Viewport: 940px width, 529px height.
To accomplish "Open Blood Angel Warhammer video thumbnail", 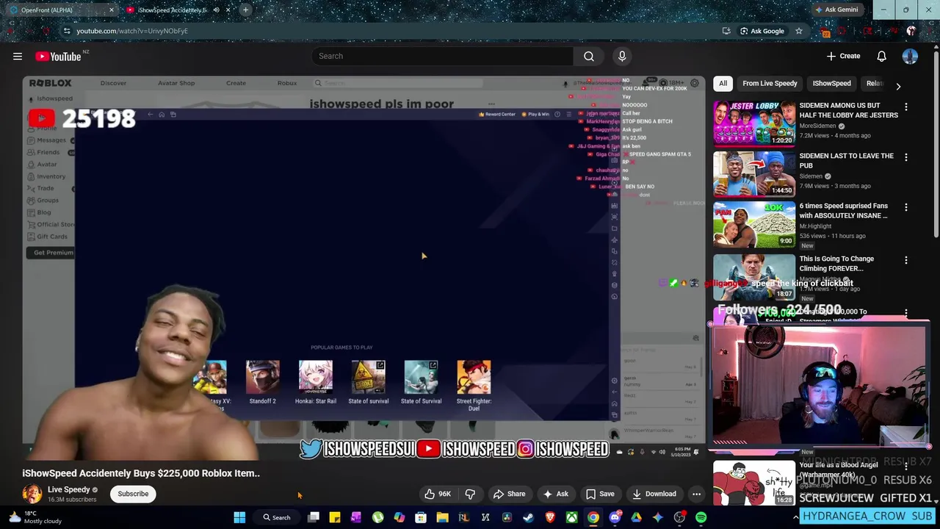I will click(754, 483).
